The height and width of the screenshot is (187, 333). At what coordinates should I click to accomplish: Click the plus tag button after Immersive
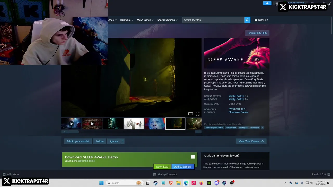click(262, 128)
